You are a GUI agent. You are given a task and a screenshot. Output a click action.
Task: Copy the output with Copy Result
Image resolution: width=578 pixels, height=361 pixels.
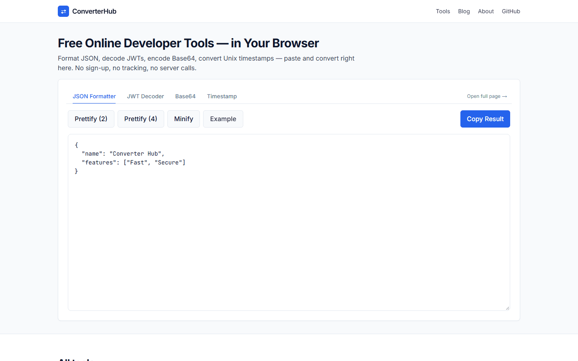pyautogui.click(x=485, y=119)
